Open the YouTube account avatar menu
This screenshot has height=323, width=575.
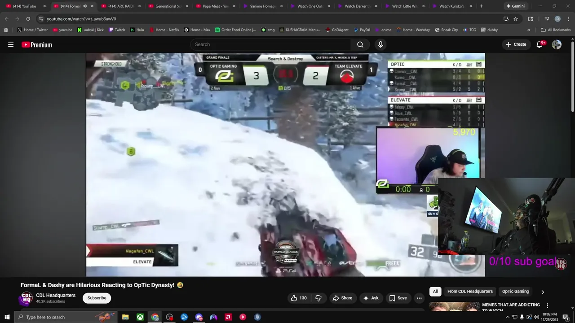[x=557, y=44]
